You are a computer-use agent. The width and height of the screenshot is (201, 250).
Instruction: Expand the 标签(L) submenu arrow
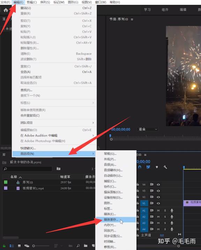(x=93, y=103)
